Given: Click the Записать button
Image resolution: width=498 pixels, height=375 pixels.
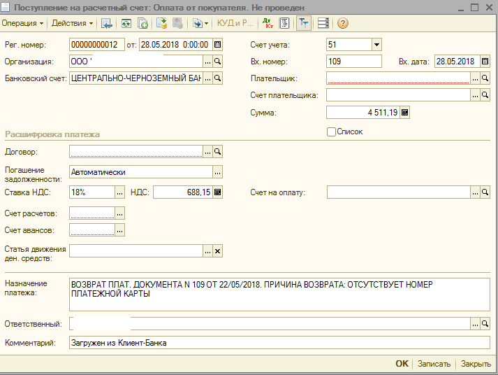Looking at the screenshot, I should 434,364.
